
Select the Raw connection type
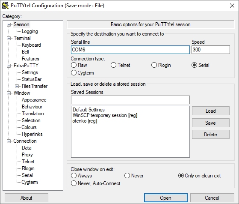click(x=74, y=65)
